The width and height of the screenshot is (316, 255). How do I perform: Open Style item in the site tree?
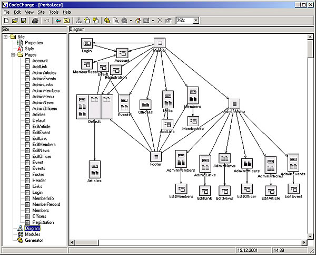pyautogui.click(x=29, y=49)
